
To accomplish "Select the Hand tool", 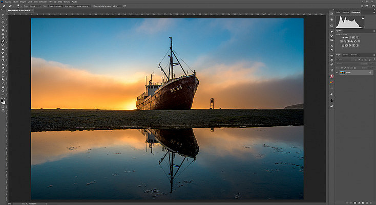I will pyautogui.click(x=3, y=87).
